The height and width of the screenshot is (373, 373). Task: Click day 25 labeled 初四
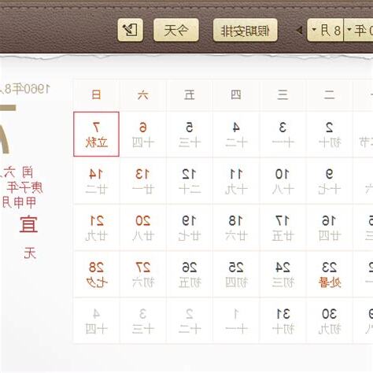click(x=236, y=274)
